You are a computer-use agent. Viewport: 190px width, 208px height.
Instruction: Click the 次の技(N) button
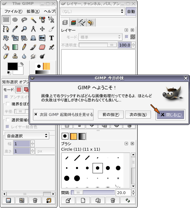[138, 114]
